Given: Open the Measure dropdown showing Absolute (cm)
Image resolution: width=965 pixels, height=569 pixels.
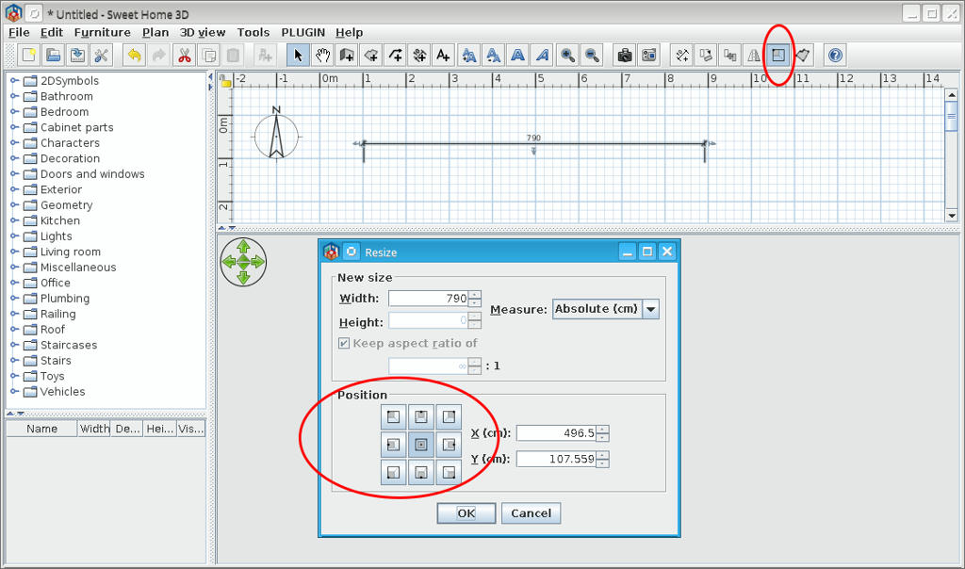Looking at the screenshot, I should click(x=606, y=309).
